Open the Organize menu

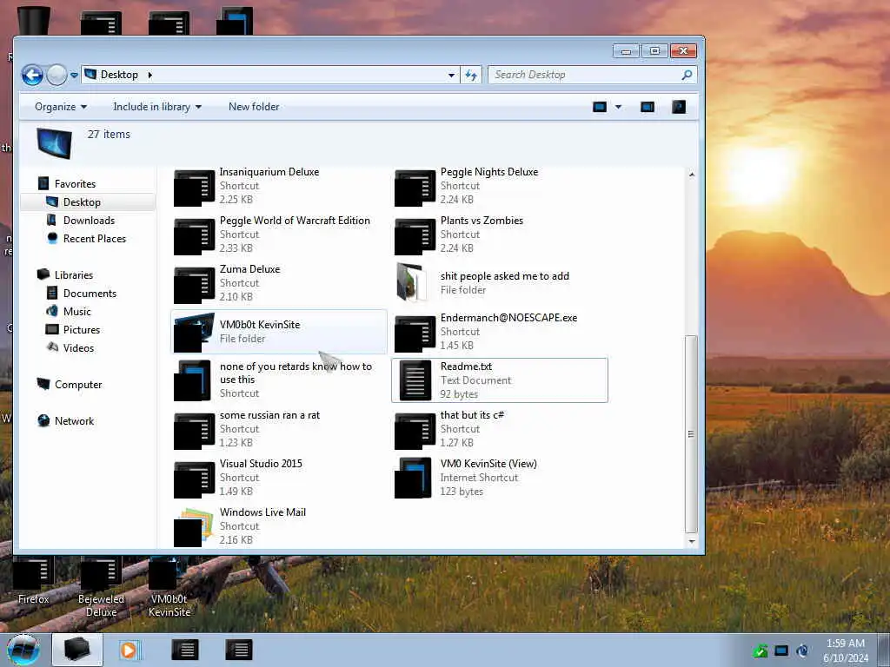(x=61, y=107)
